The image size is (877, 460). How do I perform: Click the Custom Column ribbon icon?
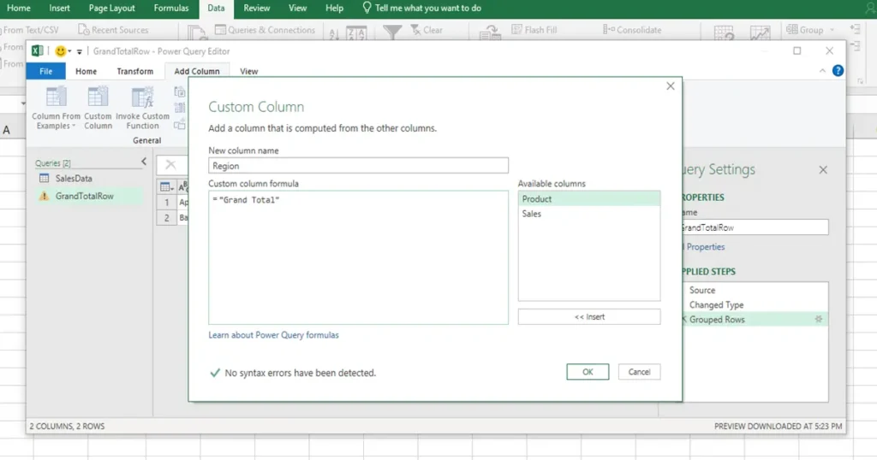(98, 97)
